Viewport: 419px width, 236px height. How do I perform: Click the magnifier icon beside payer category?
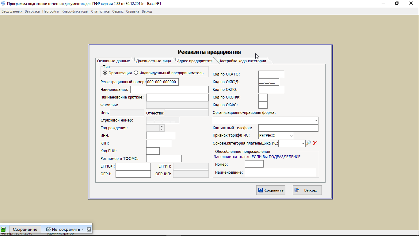pos(309,143)
